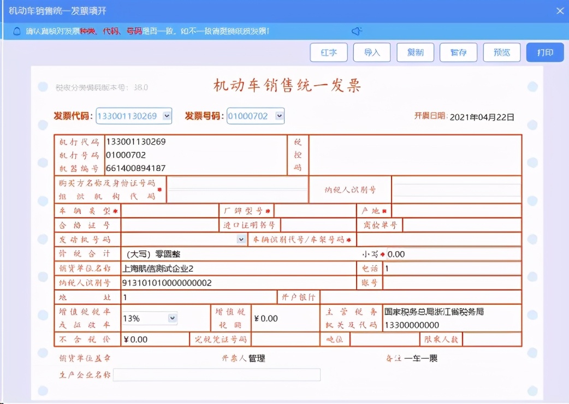This screenshot has height=404, width=569.
Task: Open the 发票代码 invoice code dropdown
Action: point(167,116)
